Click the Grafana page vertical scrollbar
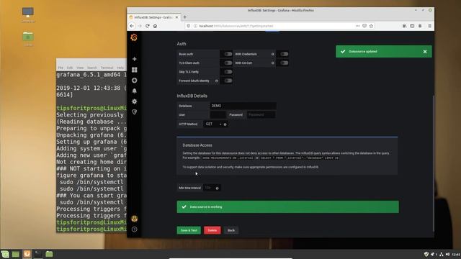 click(433, 163)
